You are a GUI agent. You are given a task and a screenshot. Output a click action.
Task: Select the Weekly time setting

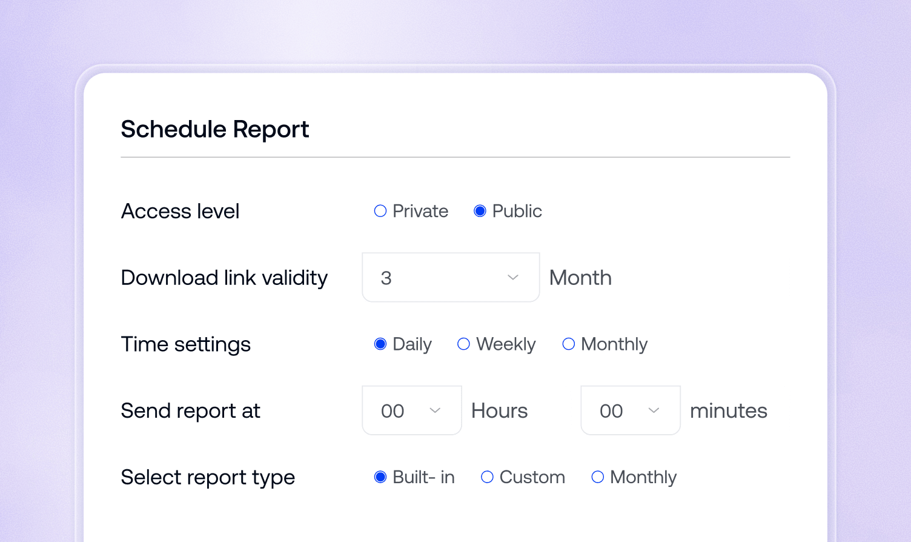tap(463, 344)
